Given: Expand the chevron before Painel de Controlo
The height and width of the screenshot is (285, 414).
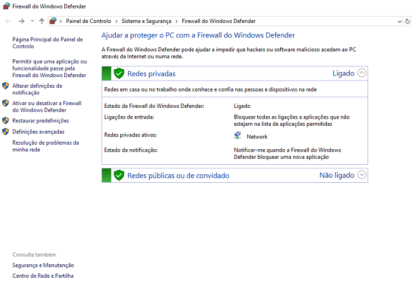Looking at the screenshot, I should click(x=61, y=21).
